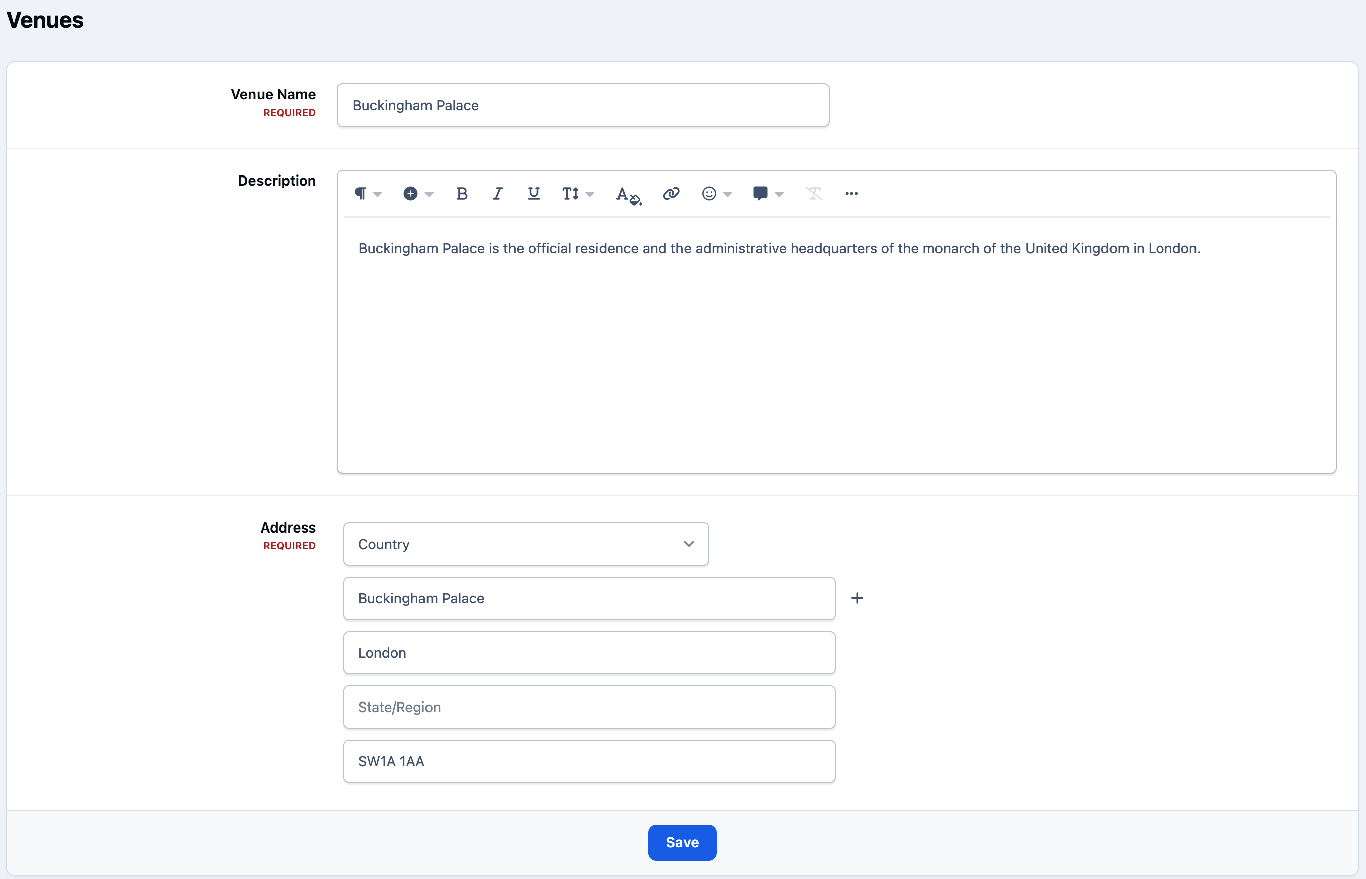Viewport: 1366px width, 879px height.
Task: Click the London city field
Action: click(x=589, y=652)
